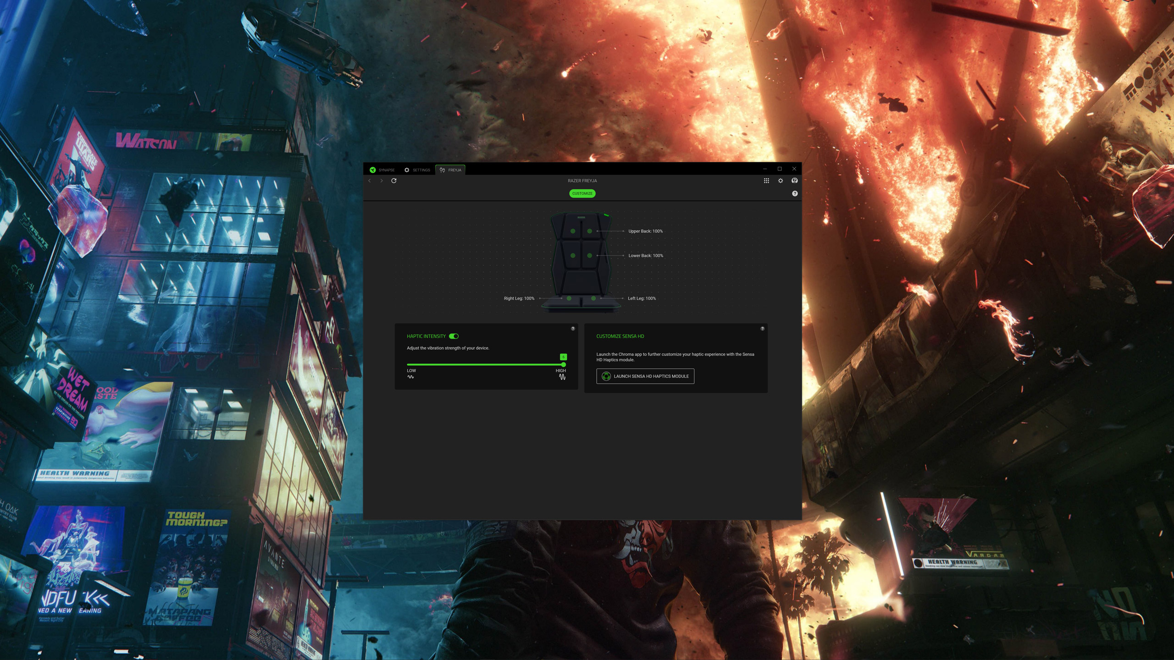Open the help icon in the Haptic Intensity panel

(x=573, y=329)
